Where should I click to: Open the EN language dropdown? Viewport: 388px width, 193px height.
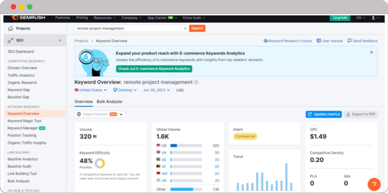point(361,18)
